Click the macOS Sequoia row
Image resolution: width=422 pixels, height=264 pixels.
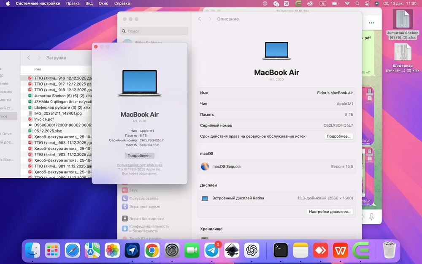point(277,166)
